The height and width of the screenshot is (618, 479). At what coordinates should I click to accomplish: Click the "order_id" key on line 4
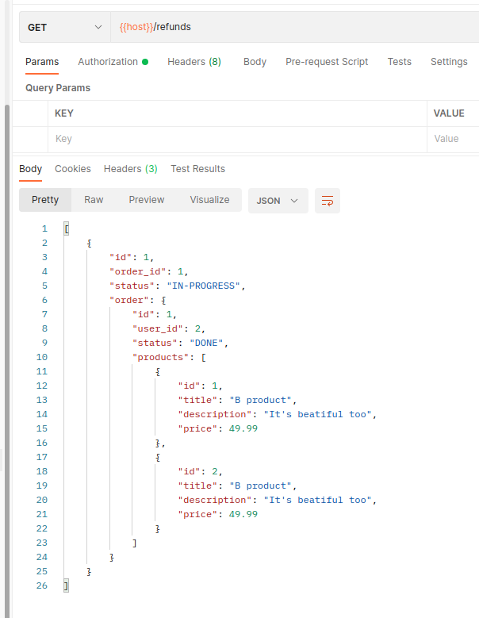pyautogui.click(x=137, y=272)
